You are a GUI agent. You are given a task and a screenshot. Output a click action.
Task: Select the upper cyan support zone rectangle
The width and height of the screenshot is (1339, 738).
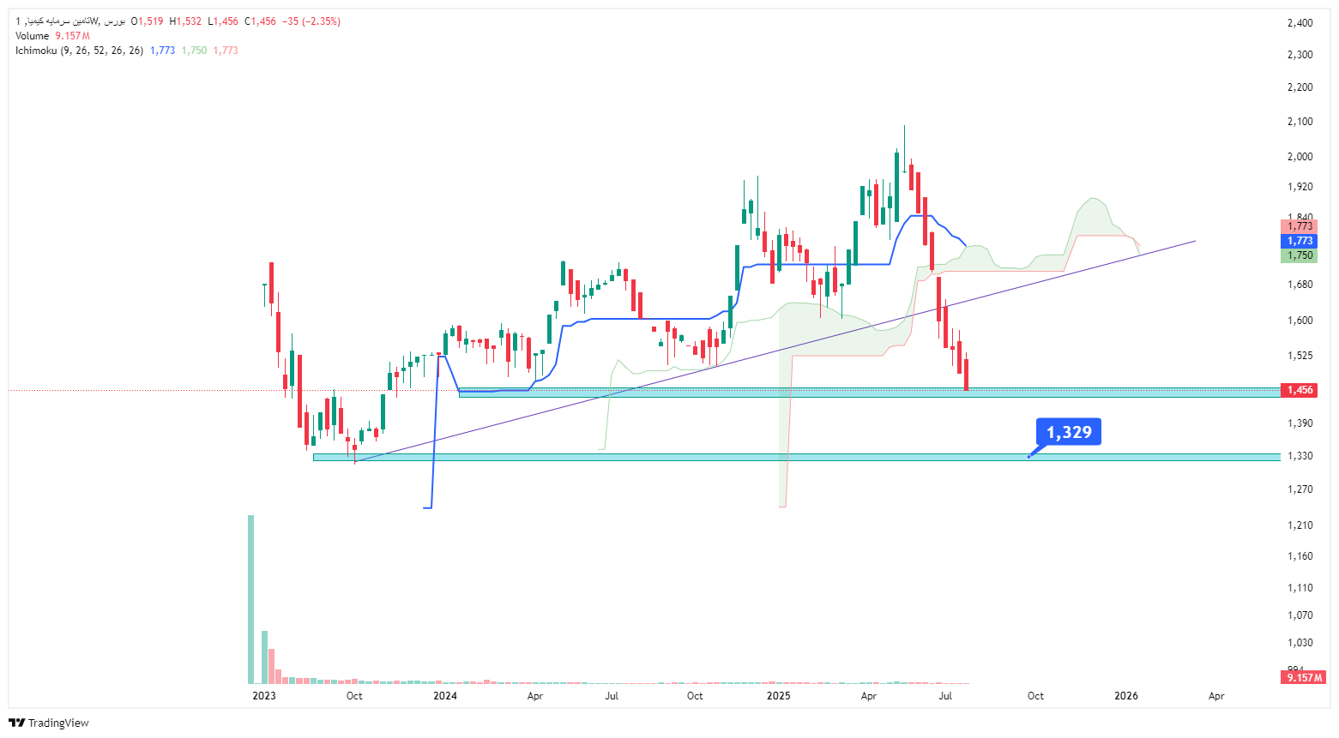(869, 393)
